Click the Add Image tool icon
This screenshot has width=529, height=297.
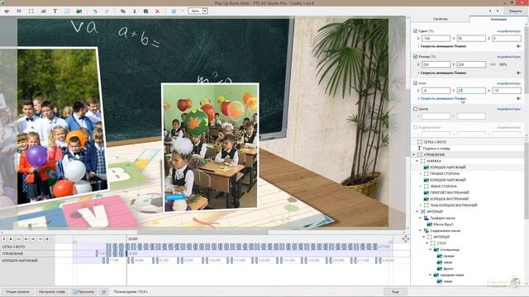pos(79,11)
